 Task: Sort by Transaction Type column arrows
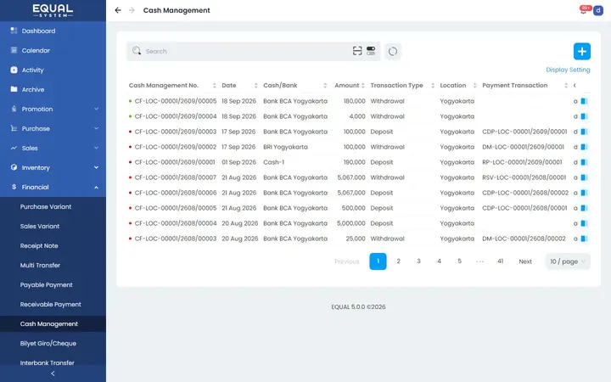pyautogui.click(x=433, y=86)
